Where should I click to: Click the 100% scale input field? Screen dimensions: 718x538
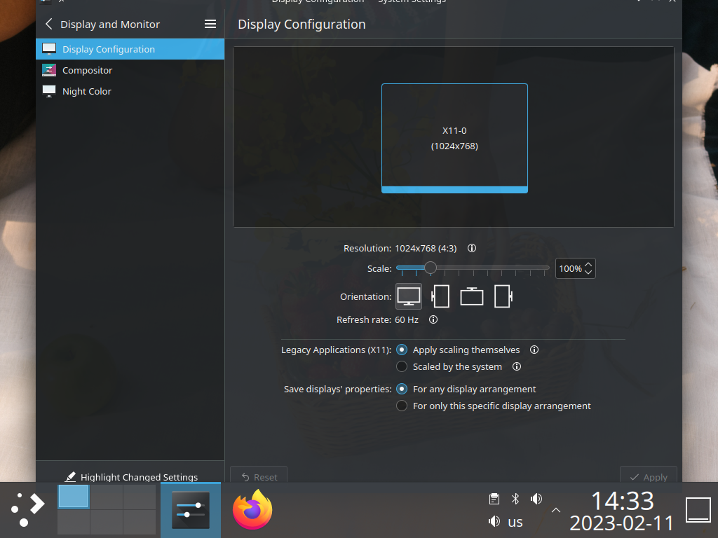(x=570, y=268)
